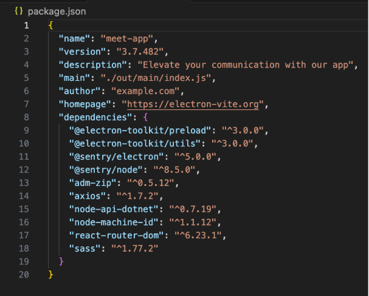This screenshot has width=369, height=296.
Task: Click the "homepage" key
Action: [85, 104]
